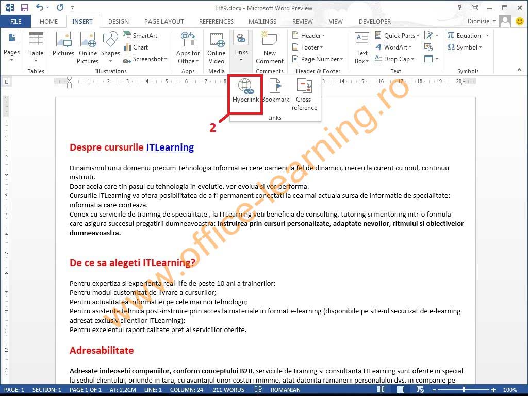This screenshot has width=528, height=396.
Task: Switch to the DEVELOPER tab
Action: pos(375,22)
